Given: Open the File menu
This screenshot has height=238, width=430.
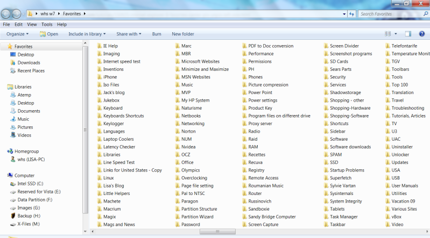Looking at the screenshot, I should click(6, 24).
